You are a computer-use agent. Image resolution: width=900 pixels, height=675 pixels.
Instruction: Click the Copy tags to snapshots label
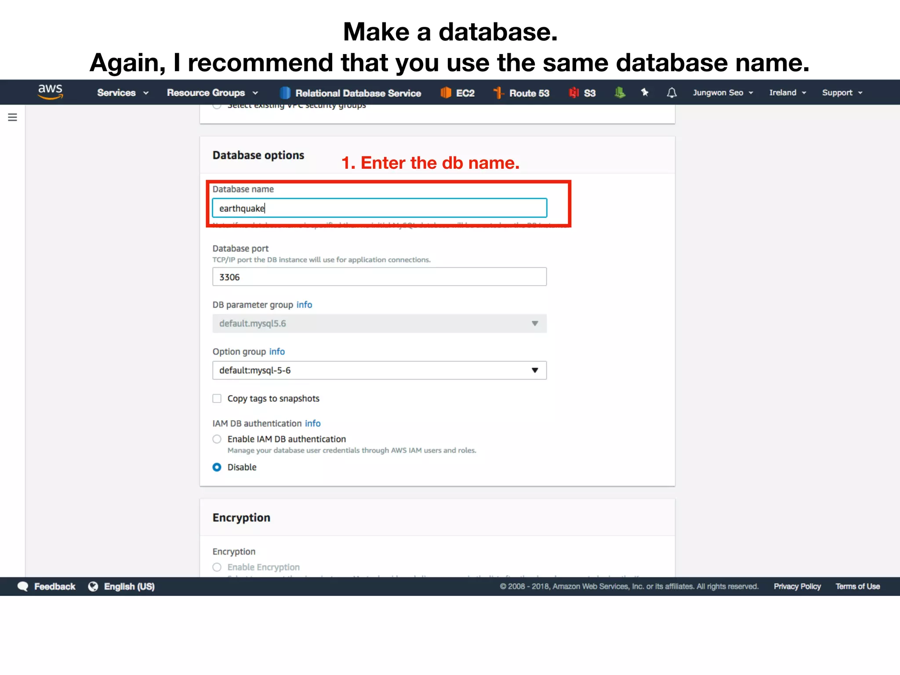pyautogui.click(x=273, y=399)
